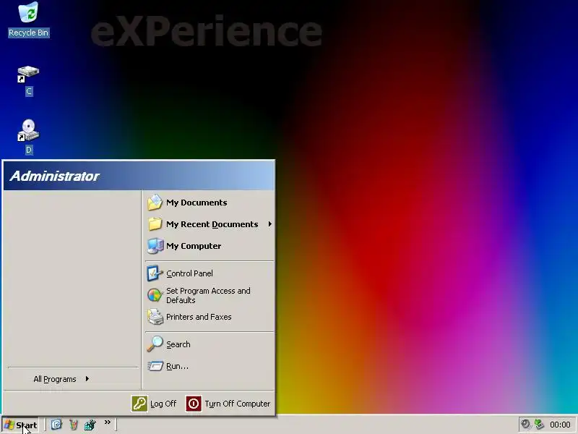Expand the My Recent Documents submenu arrow
The width and height of the screenshot is (578, 434).
coord(269,224)
